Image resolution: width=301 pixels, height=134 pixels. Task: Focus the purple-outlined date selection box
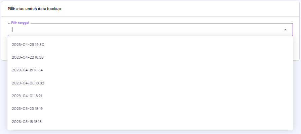point(135,29)
